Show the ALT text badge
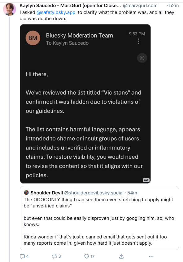This screenshot has width=183, height=262. pos(146,180)
